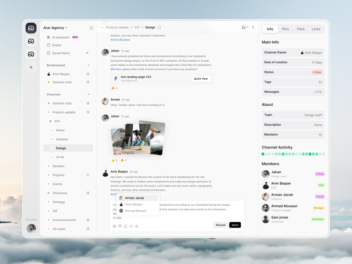352x264 pixels.
Task: Click the microphone icon in composer
Action: [137, 226]
